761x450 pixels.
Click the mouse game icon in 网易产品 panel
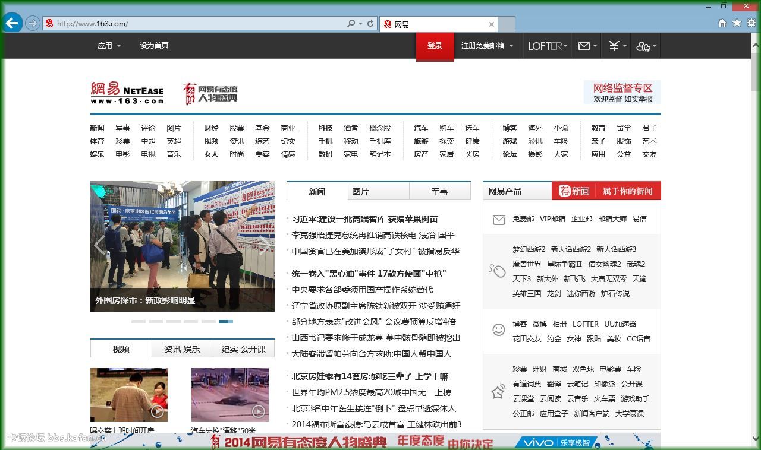click(x=497, y=271)
